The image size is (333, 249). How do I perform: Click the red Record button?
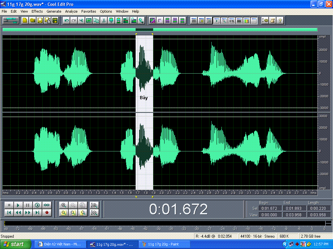click(47, 212)
